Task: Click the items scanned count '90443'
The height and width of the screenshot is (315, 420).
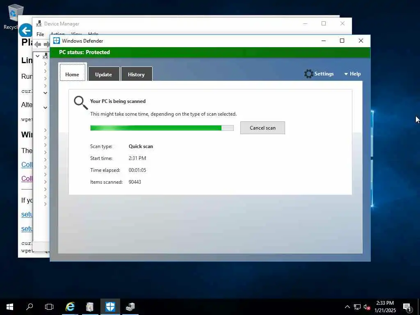Action: point(135,182)
